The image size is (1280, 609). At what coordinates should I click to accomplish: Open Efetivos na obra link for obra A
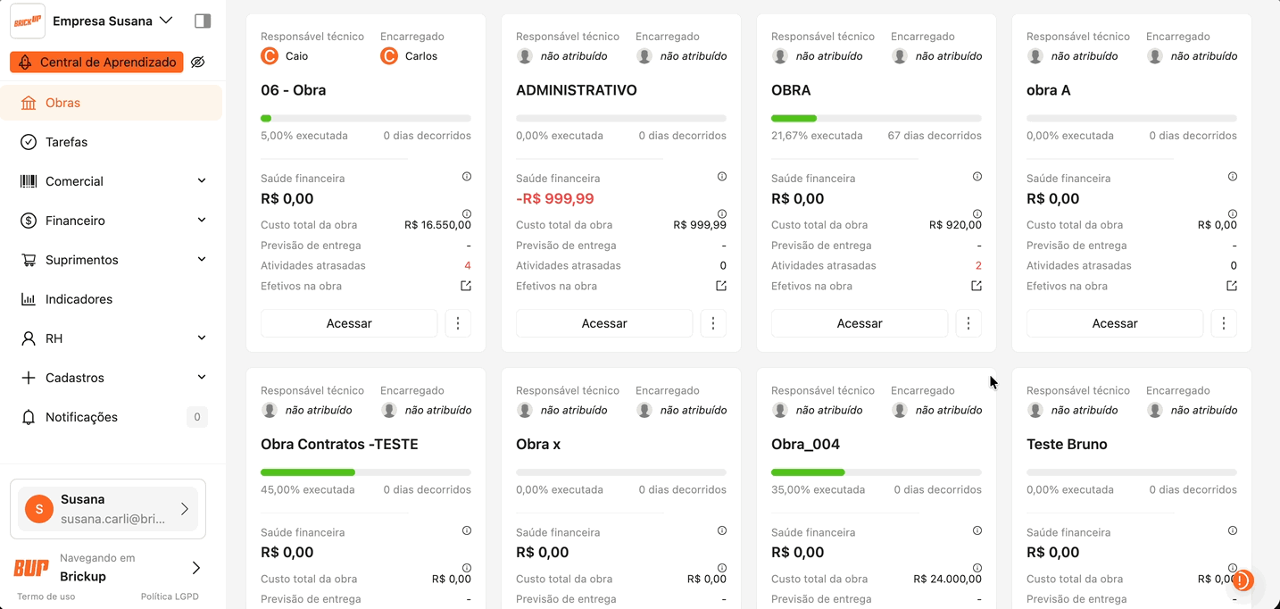click(x=1232, y=286)
